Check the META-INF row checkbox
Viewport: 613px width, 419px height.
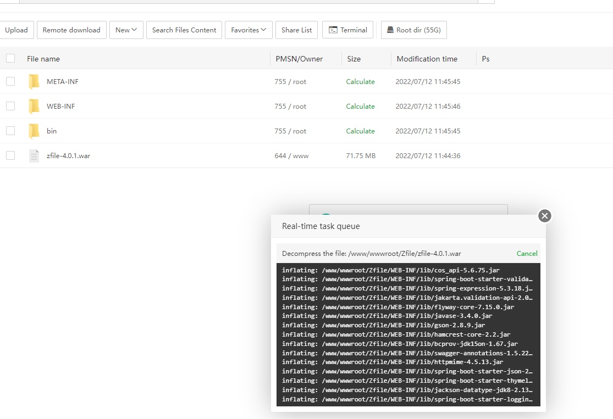[10, 82]
